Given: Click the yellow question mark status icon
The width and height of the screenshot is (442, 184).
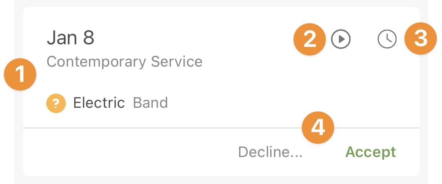Looking at the screenshot, I should pyautogui.click(x=56, y=104).
